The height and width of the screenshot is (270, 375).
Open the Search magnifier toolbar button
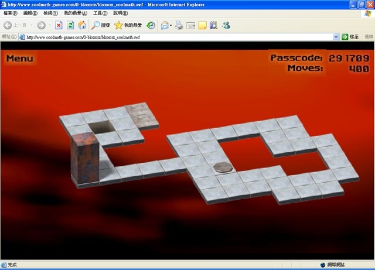click(101, 25)
